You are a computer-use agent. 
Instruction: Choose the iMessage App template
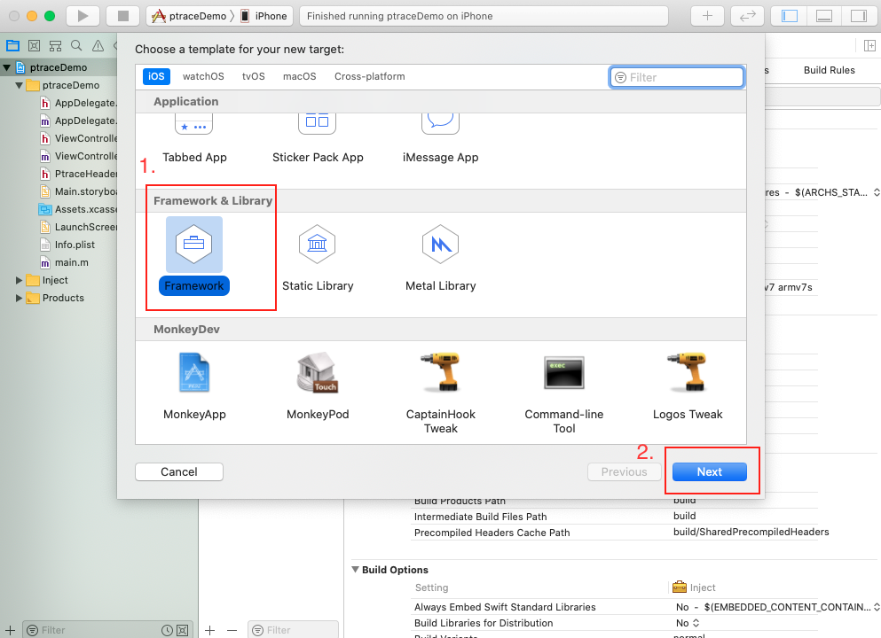pyautogui.click(x=440, y=139)
